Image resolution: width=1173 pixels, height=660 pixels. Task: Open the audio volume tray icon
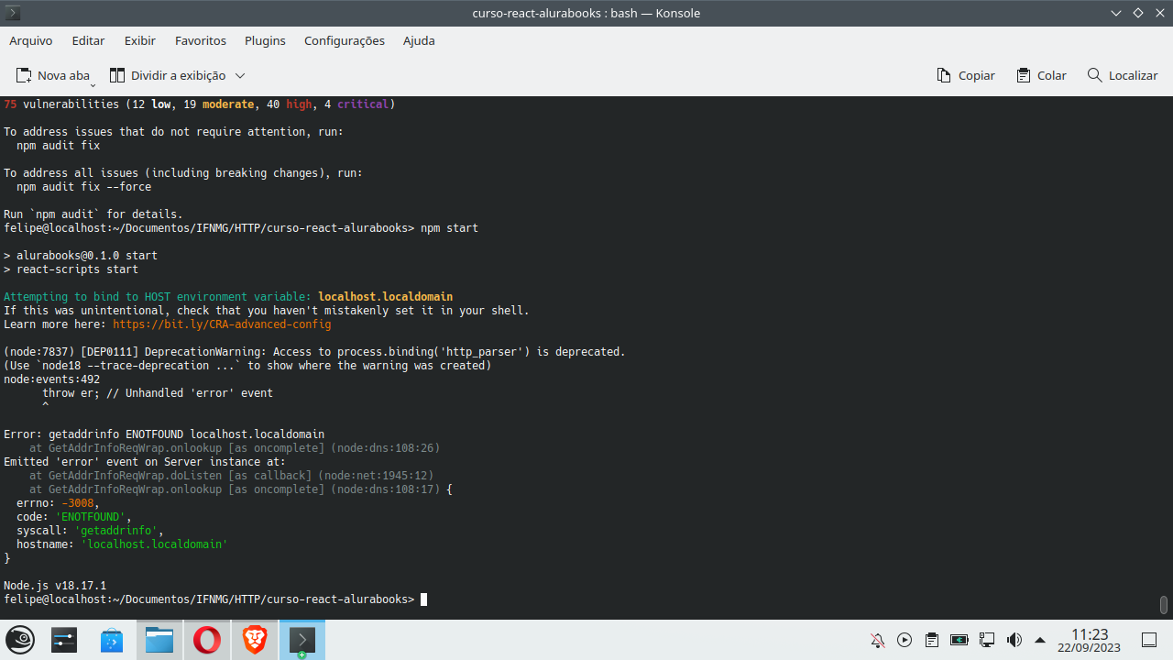(x=1014, y=640)
